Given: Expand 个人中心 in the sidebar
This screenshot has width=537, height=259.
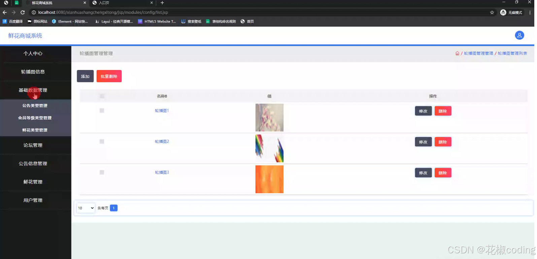Looking at the screenshot, I should [33, 53].
